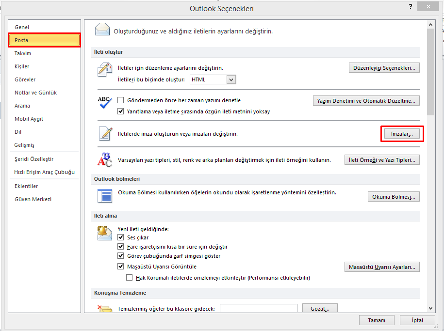Select the Dil category
The image size is (444, 331).
pos(45,132)
